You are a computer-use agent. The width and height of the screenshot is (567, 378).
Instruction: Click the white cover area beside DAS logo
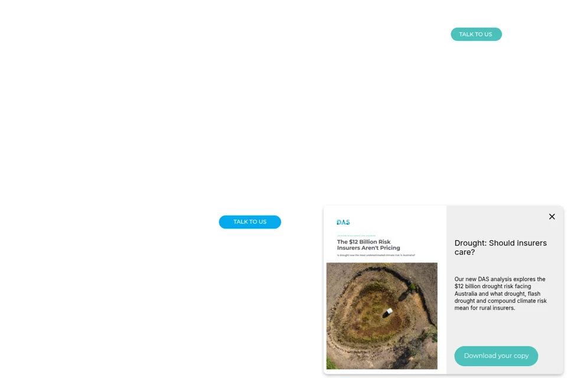pyautogui.click(x=394, y=222)
